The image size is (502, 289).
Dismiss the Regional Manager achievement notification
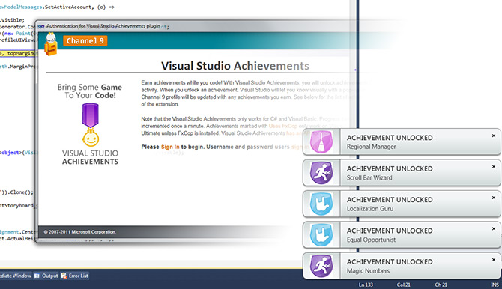tap(494, 136)
